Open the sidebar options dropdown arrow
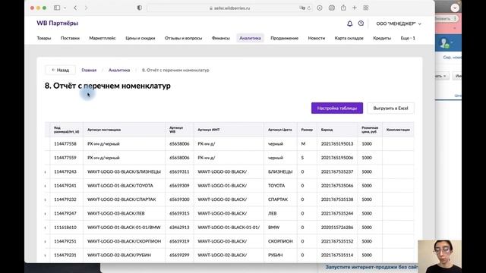486x273 pixels. click(65, 8)
